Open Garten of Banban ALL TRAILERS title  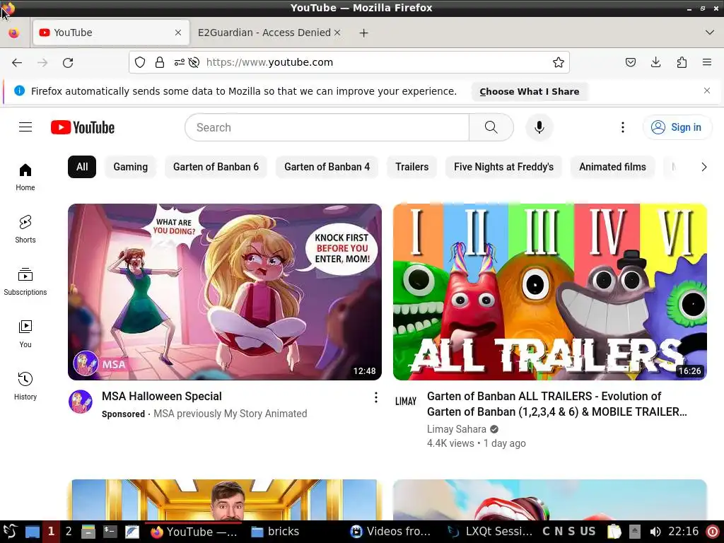(x=557, y=404)
